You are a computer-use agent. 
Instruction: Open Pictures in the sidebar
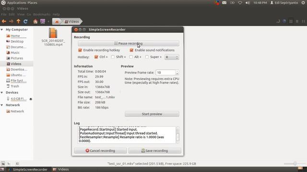click(x=17, y=58)
